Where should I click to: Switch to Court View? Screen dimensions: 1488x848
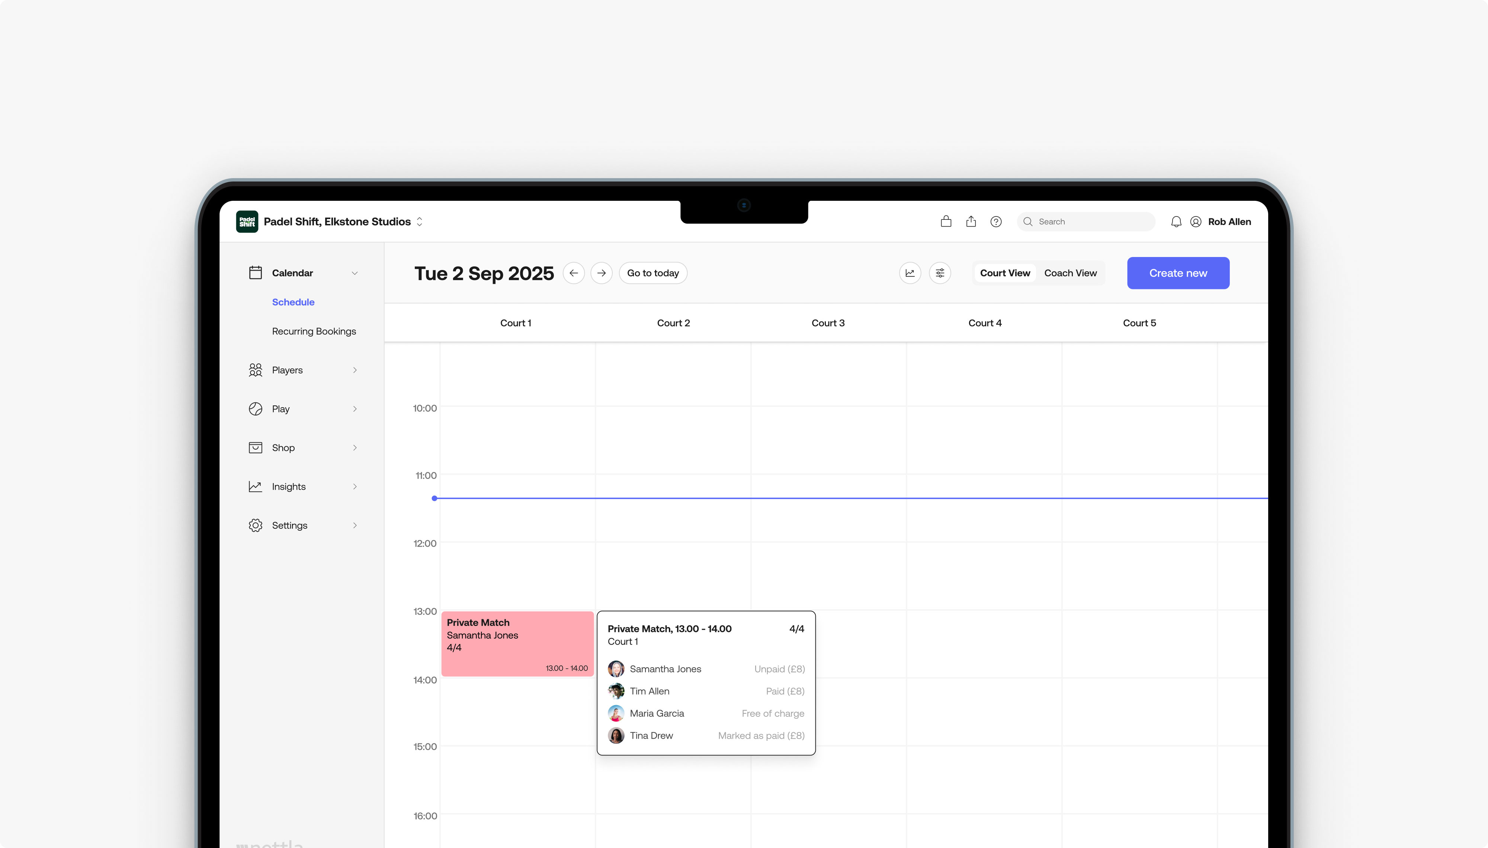(x=1005, y=273)
